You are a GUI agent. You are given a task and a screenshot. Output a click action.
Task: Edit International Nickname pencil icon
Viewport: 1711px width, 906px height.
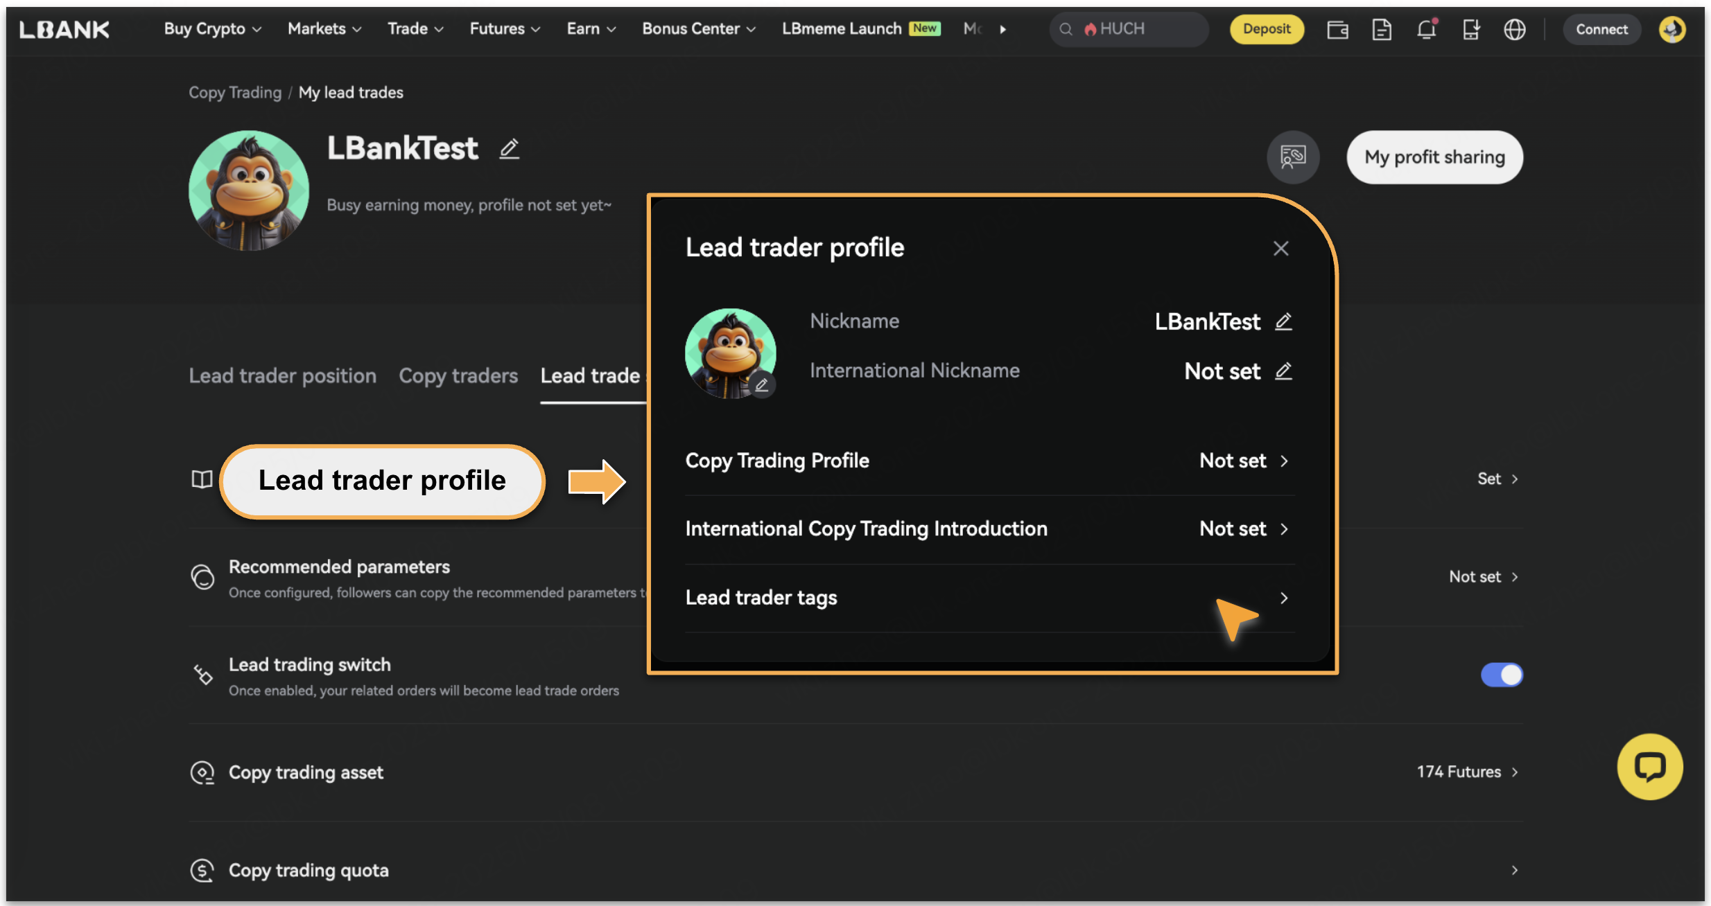1283,371
